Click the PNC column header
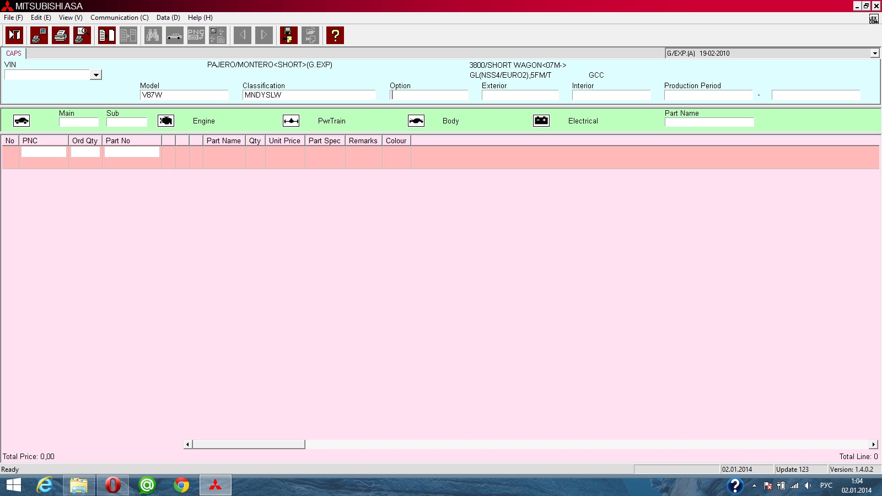Screen dimensions: 882x496 [44, 141]
